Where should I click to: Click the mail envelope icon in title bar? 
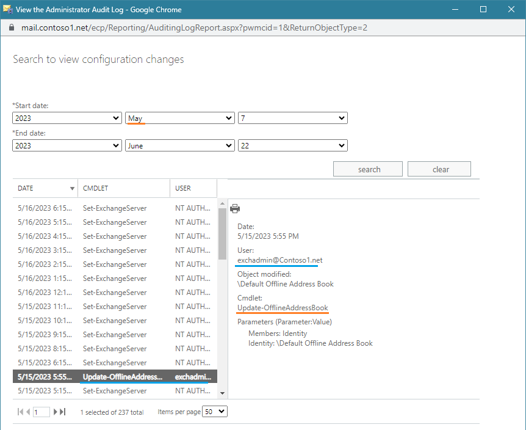tap(8, 9)
